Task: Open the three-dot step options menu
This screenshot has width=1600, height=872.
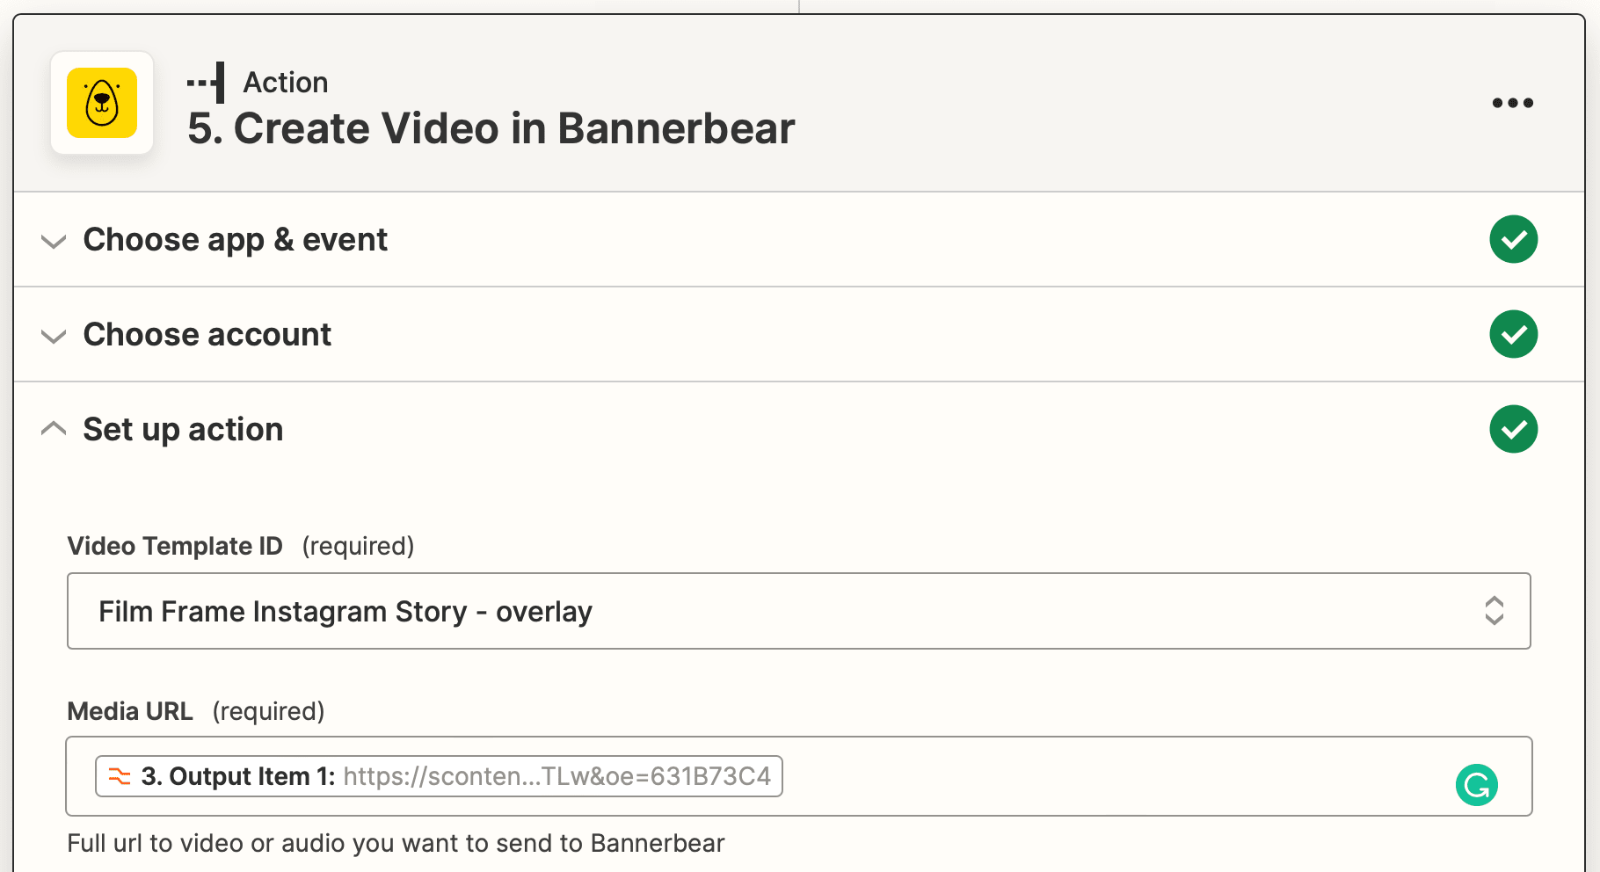Action: pos(1512,103)
